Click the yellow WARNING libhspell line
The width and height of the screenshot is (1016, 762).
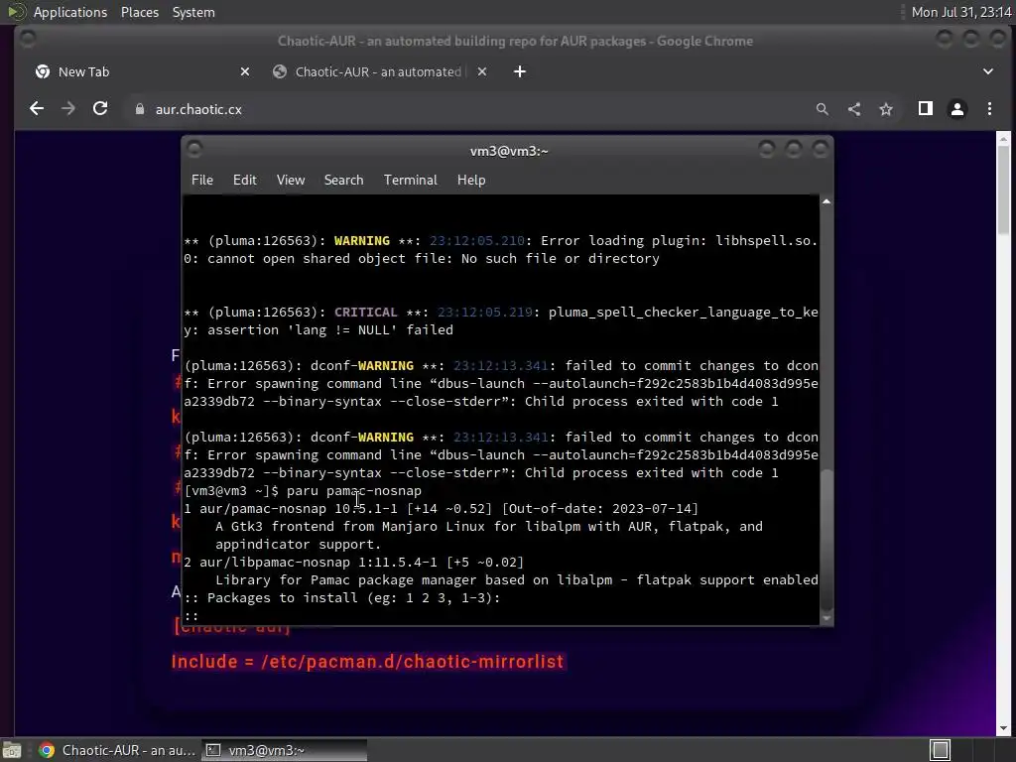click(500, 250)
